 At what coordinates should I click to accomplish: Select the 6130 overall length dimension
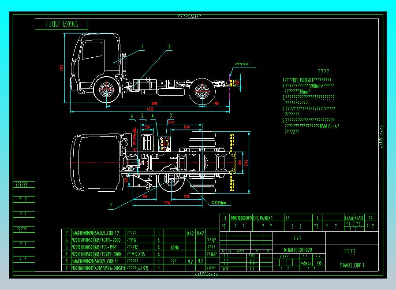pyautogui.click(x=149, y=109)
